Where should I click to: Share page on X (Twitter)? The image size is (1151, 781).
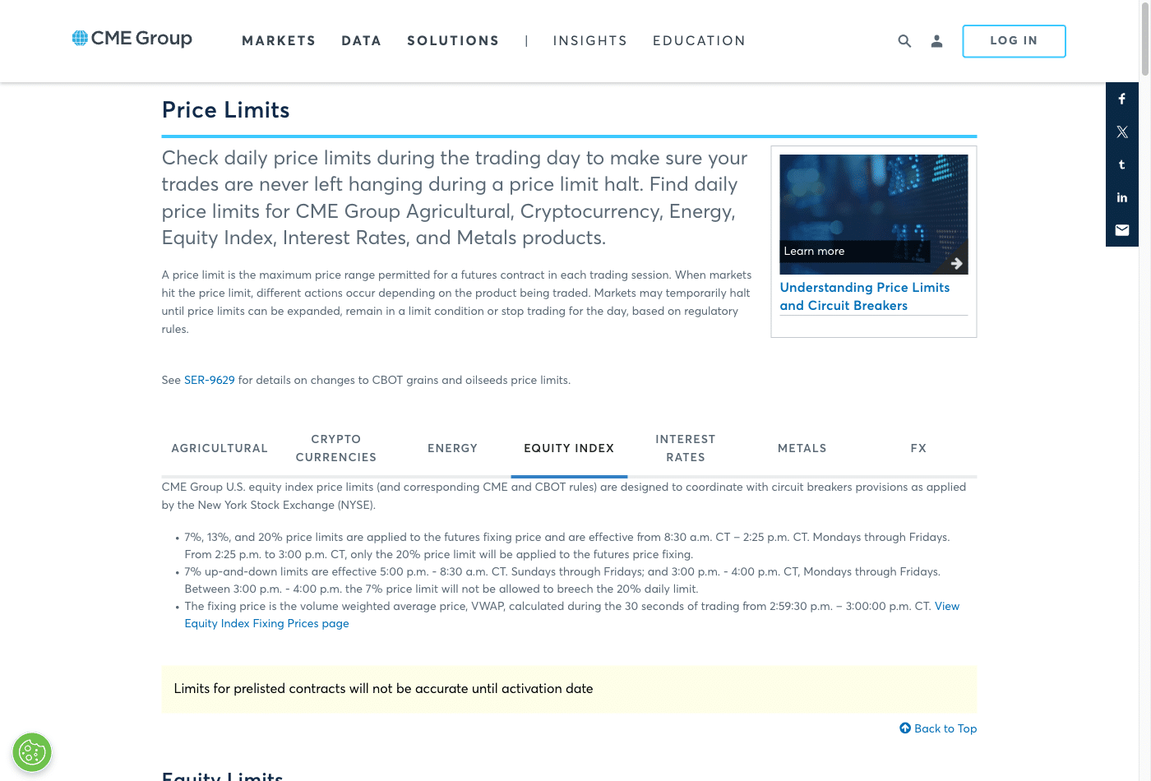click(1122, 132)
